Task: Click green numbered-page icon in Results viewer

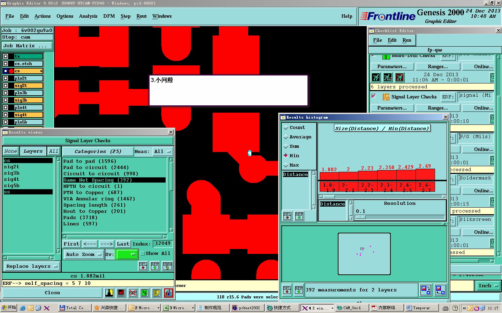Action: (x=145, y=293)
